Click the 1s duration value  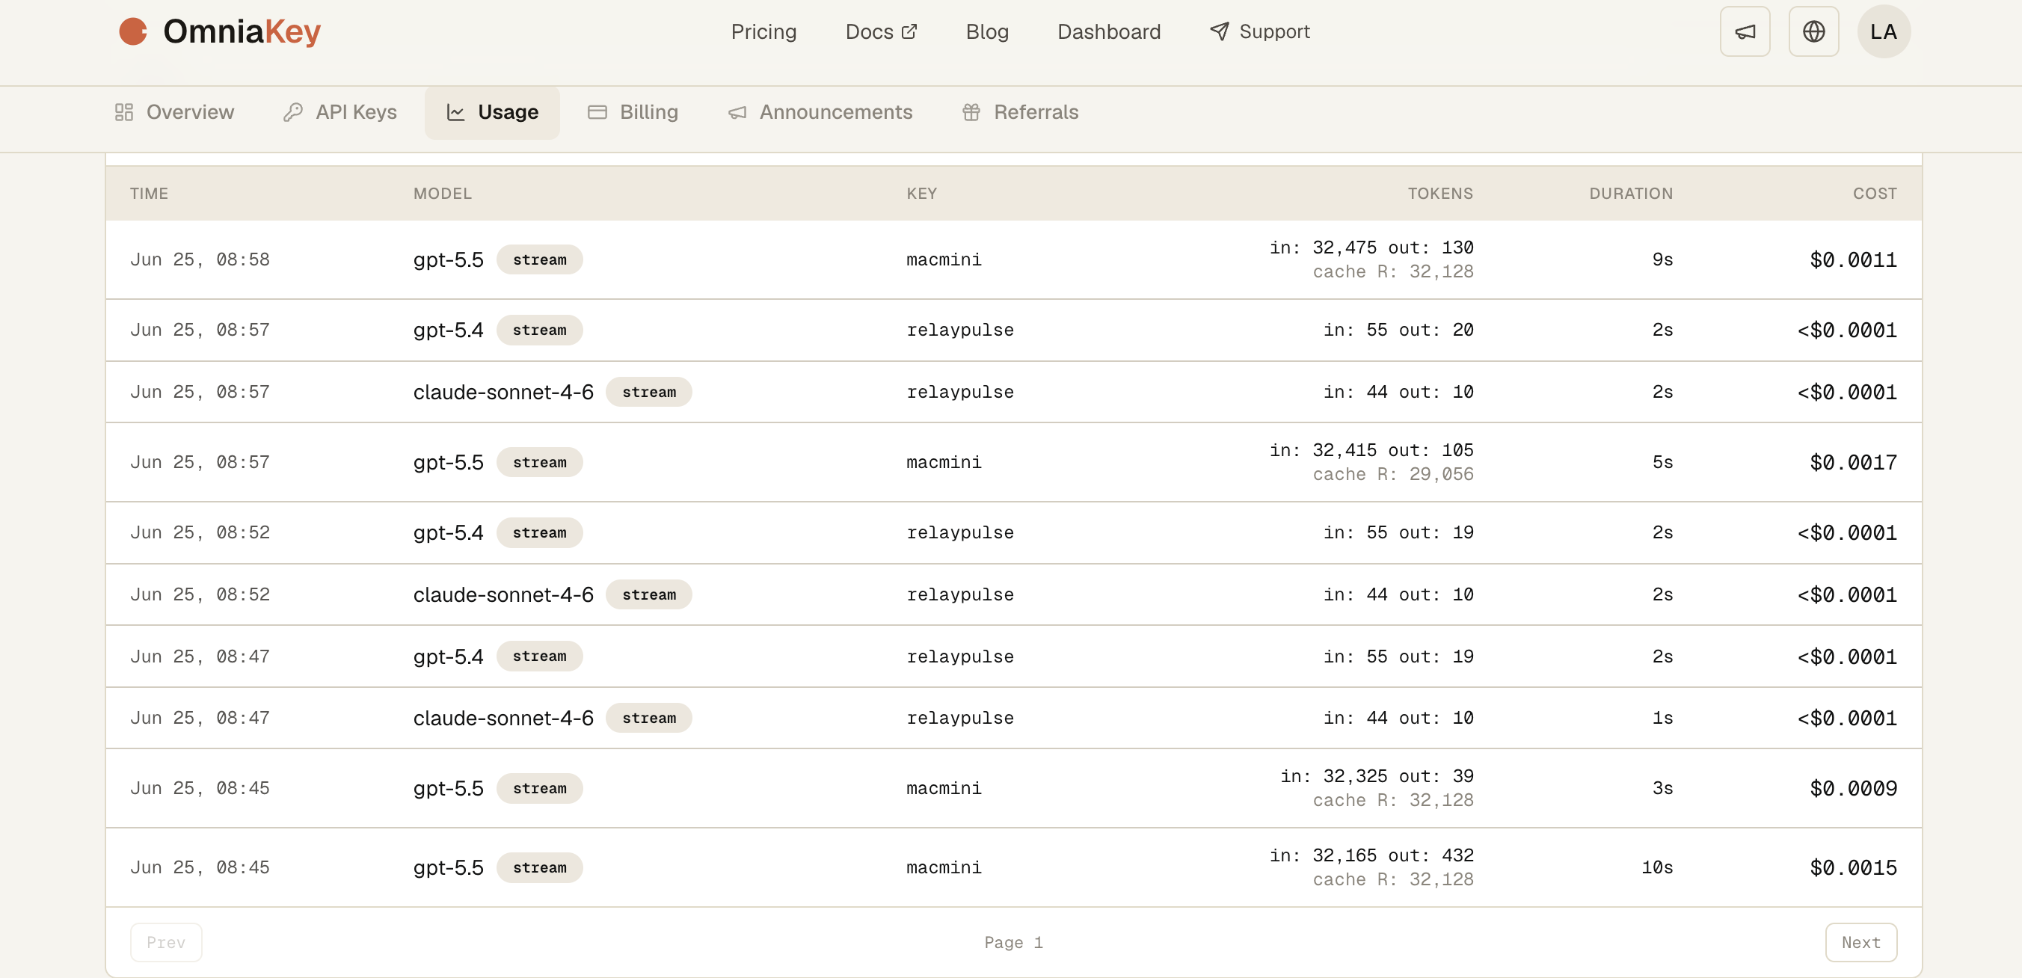coord(1662,717)
